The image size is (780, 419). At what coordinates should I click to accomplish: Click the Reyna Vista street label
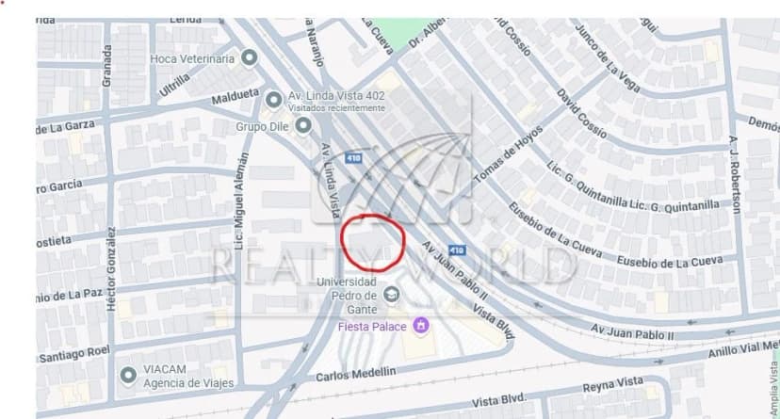[613, 384]
